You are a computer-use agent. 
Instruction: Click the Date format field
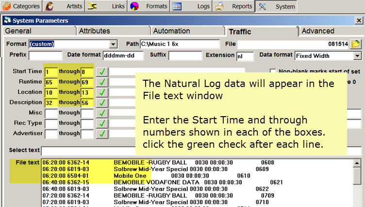[123, 56]
